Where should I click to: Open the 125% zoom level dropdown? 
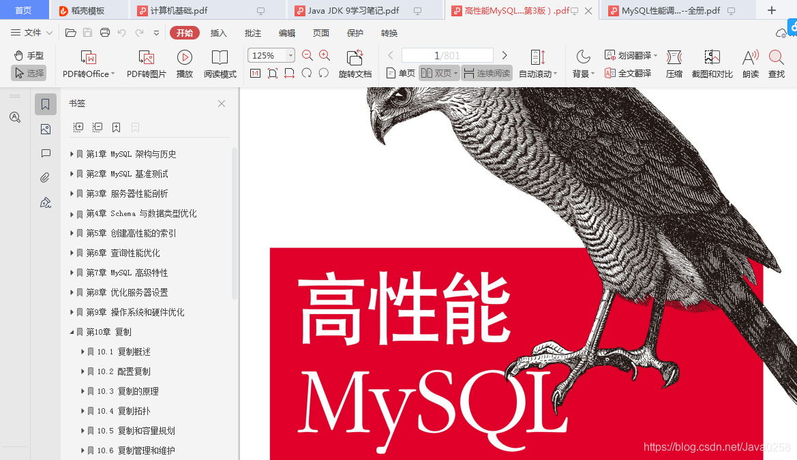click(x=290, y=55)
